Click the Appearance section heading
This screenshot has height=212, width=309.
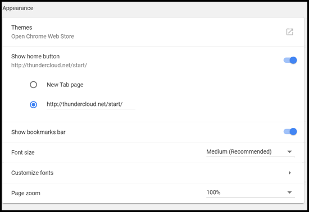pos(18,8)
